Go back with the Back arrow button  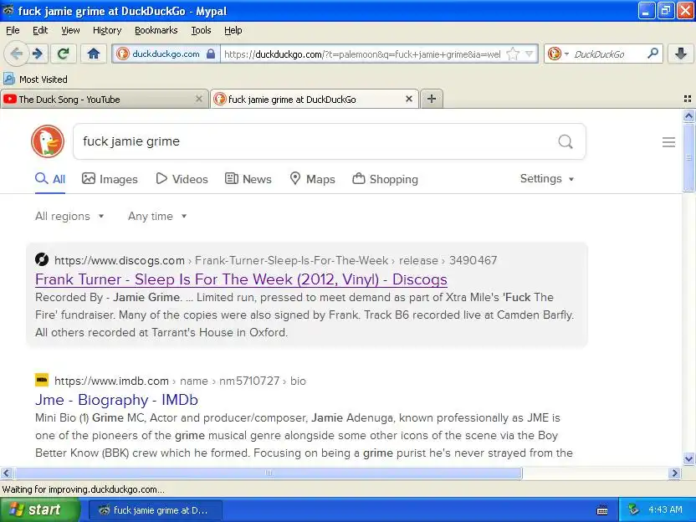(17, 54)
